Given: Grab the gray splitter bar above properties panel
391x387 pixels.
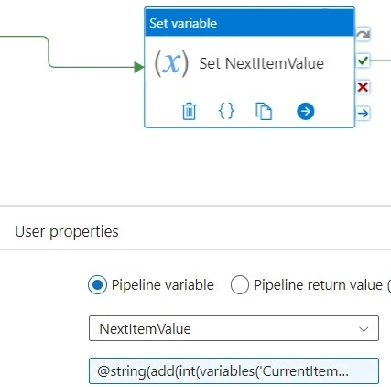Looking at the screenshot, I should (x=195, y=206).
